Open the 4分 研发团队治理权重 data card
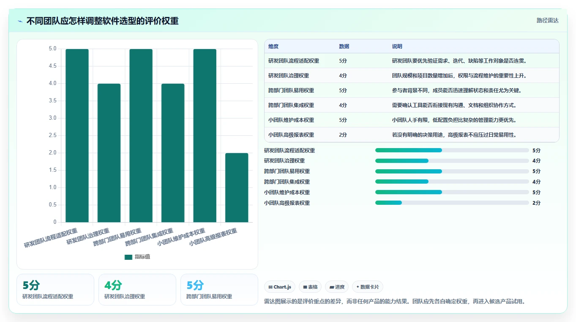 point(137,289)
